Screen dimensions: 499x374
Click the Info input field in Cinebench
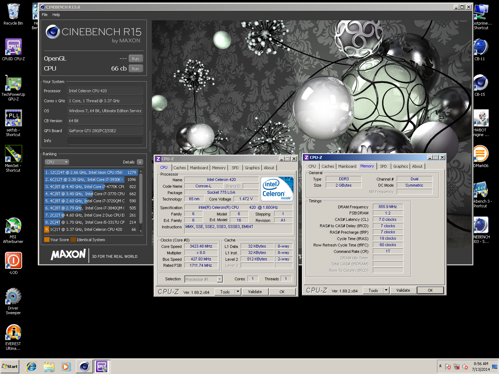pos(105,141)
